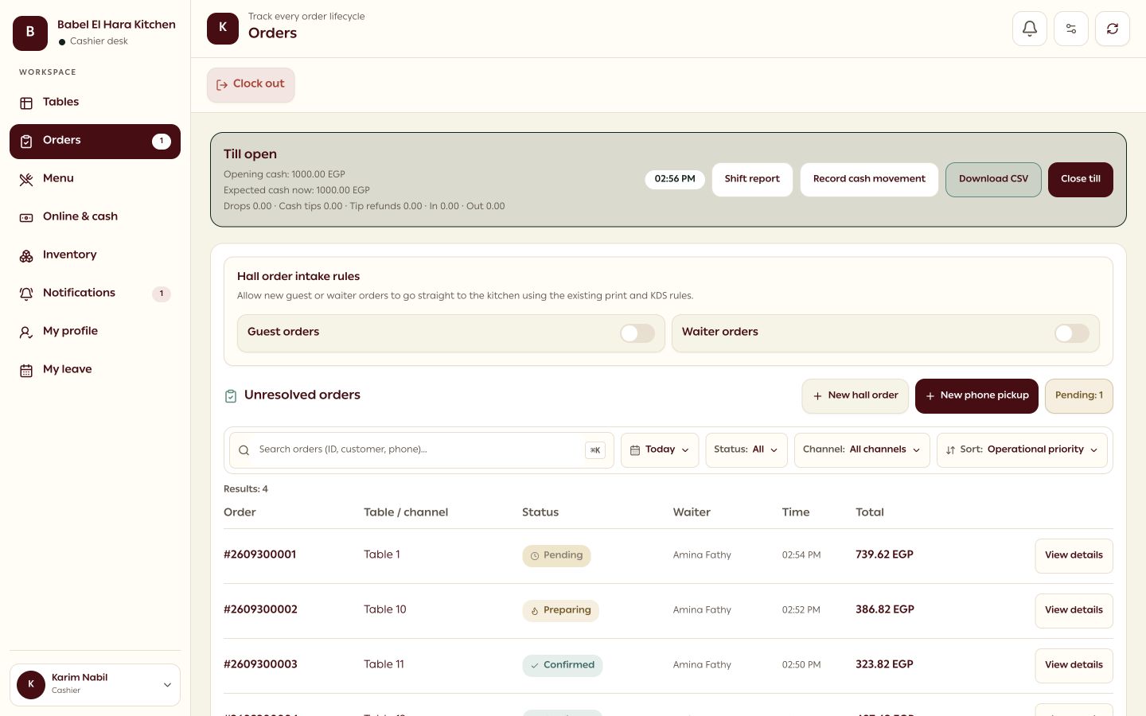1146x716 pixels.
Task: Create a New phone pickup order
Action: [976, 396]
